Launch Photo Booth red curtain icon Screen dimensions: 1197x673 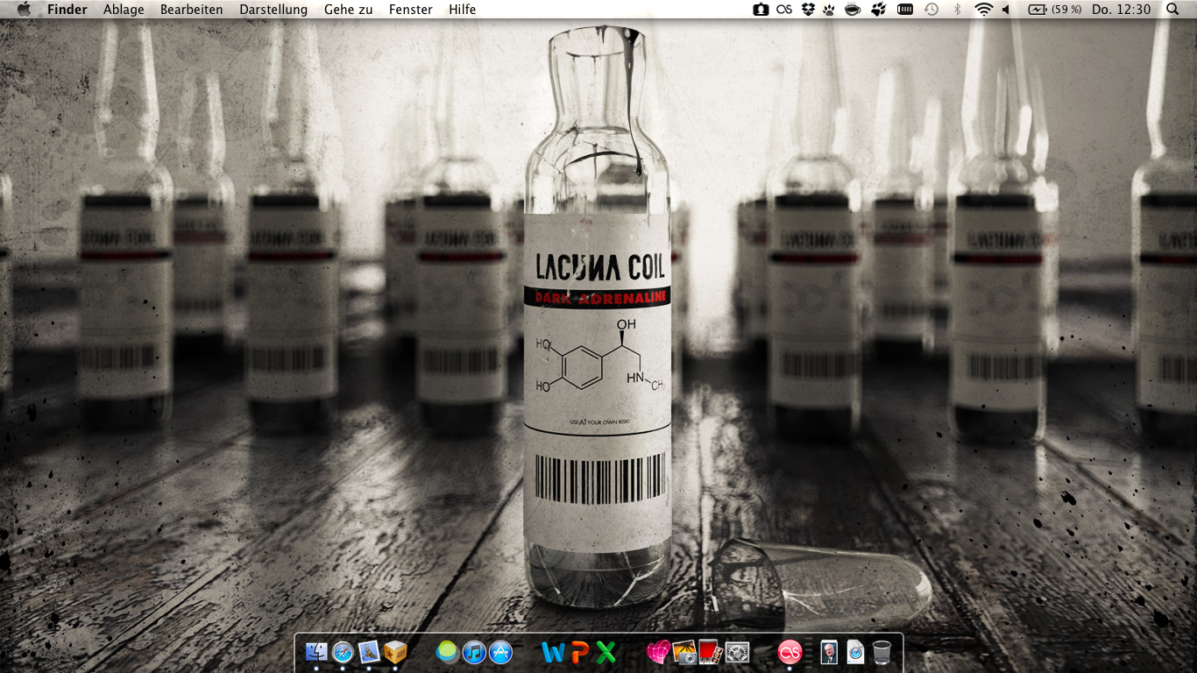tap(711, 652)
